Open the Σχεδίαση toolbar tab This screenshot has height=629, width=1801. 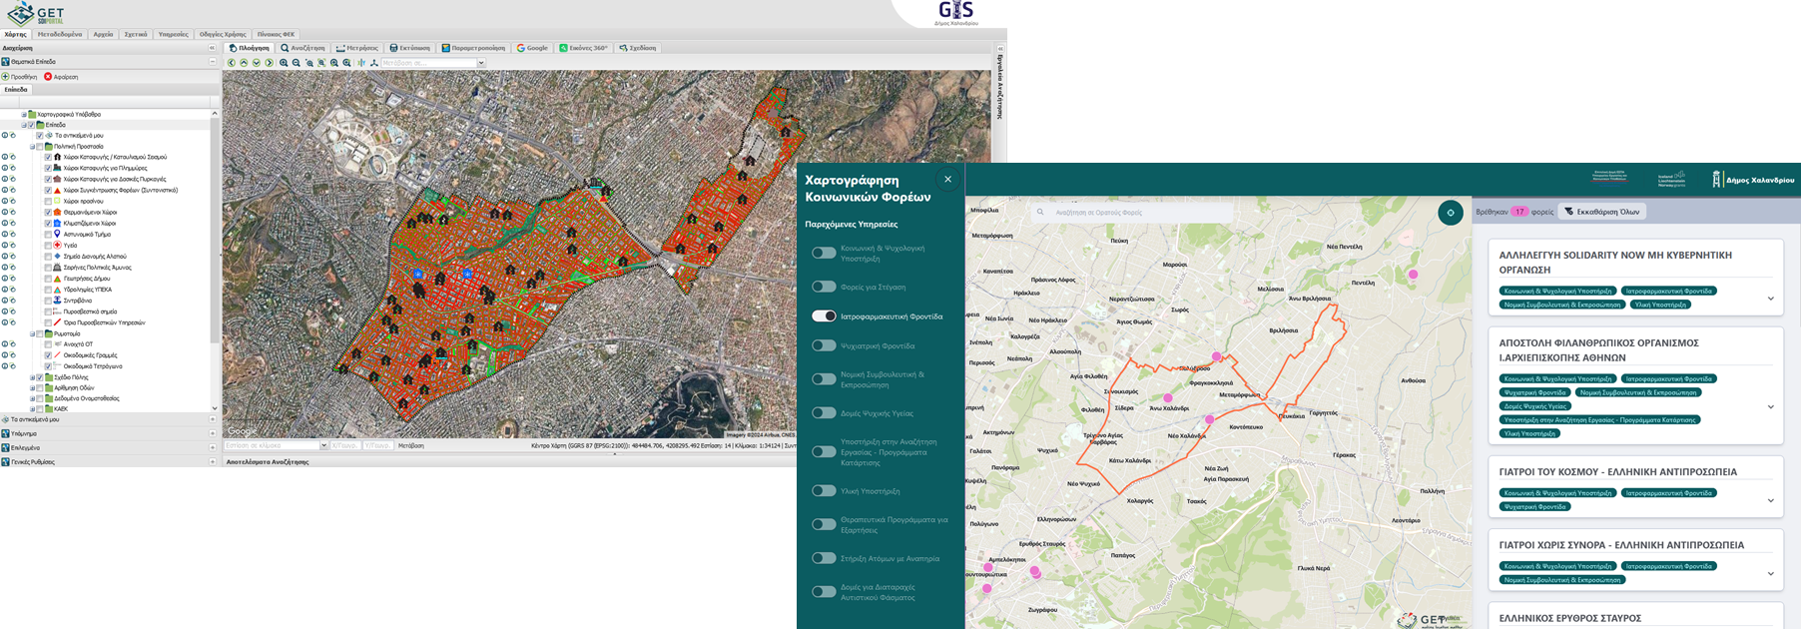638,48
